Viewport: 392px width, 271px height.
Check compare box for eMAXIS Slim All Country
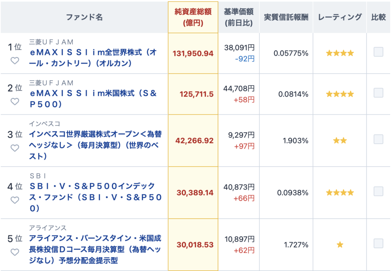coord(378,52)
